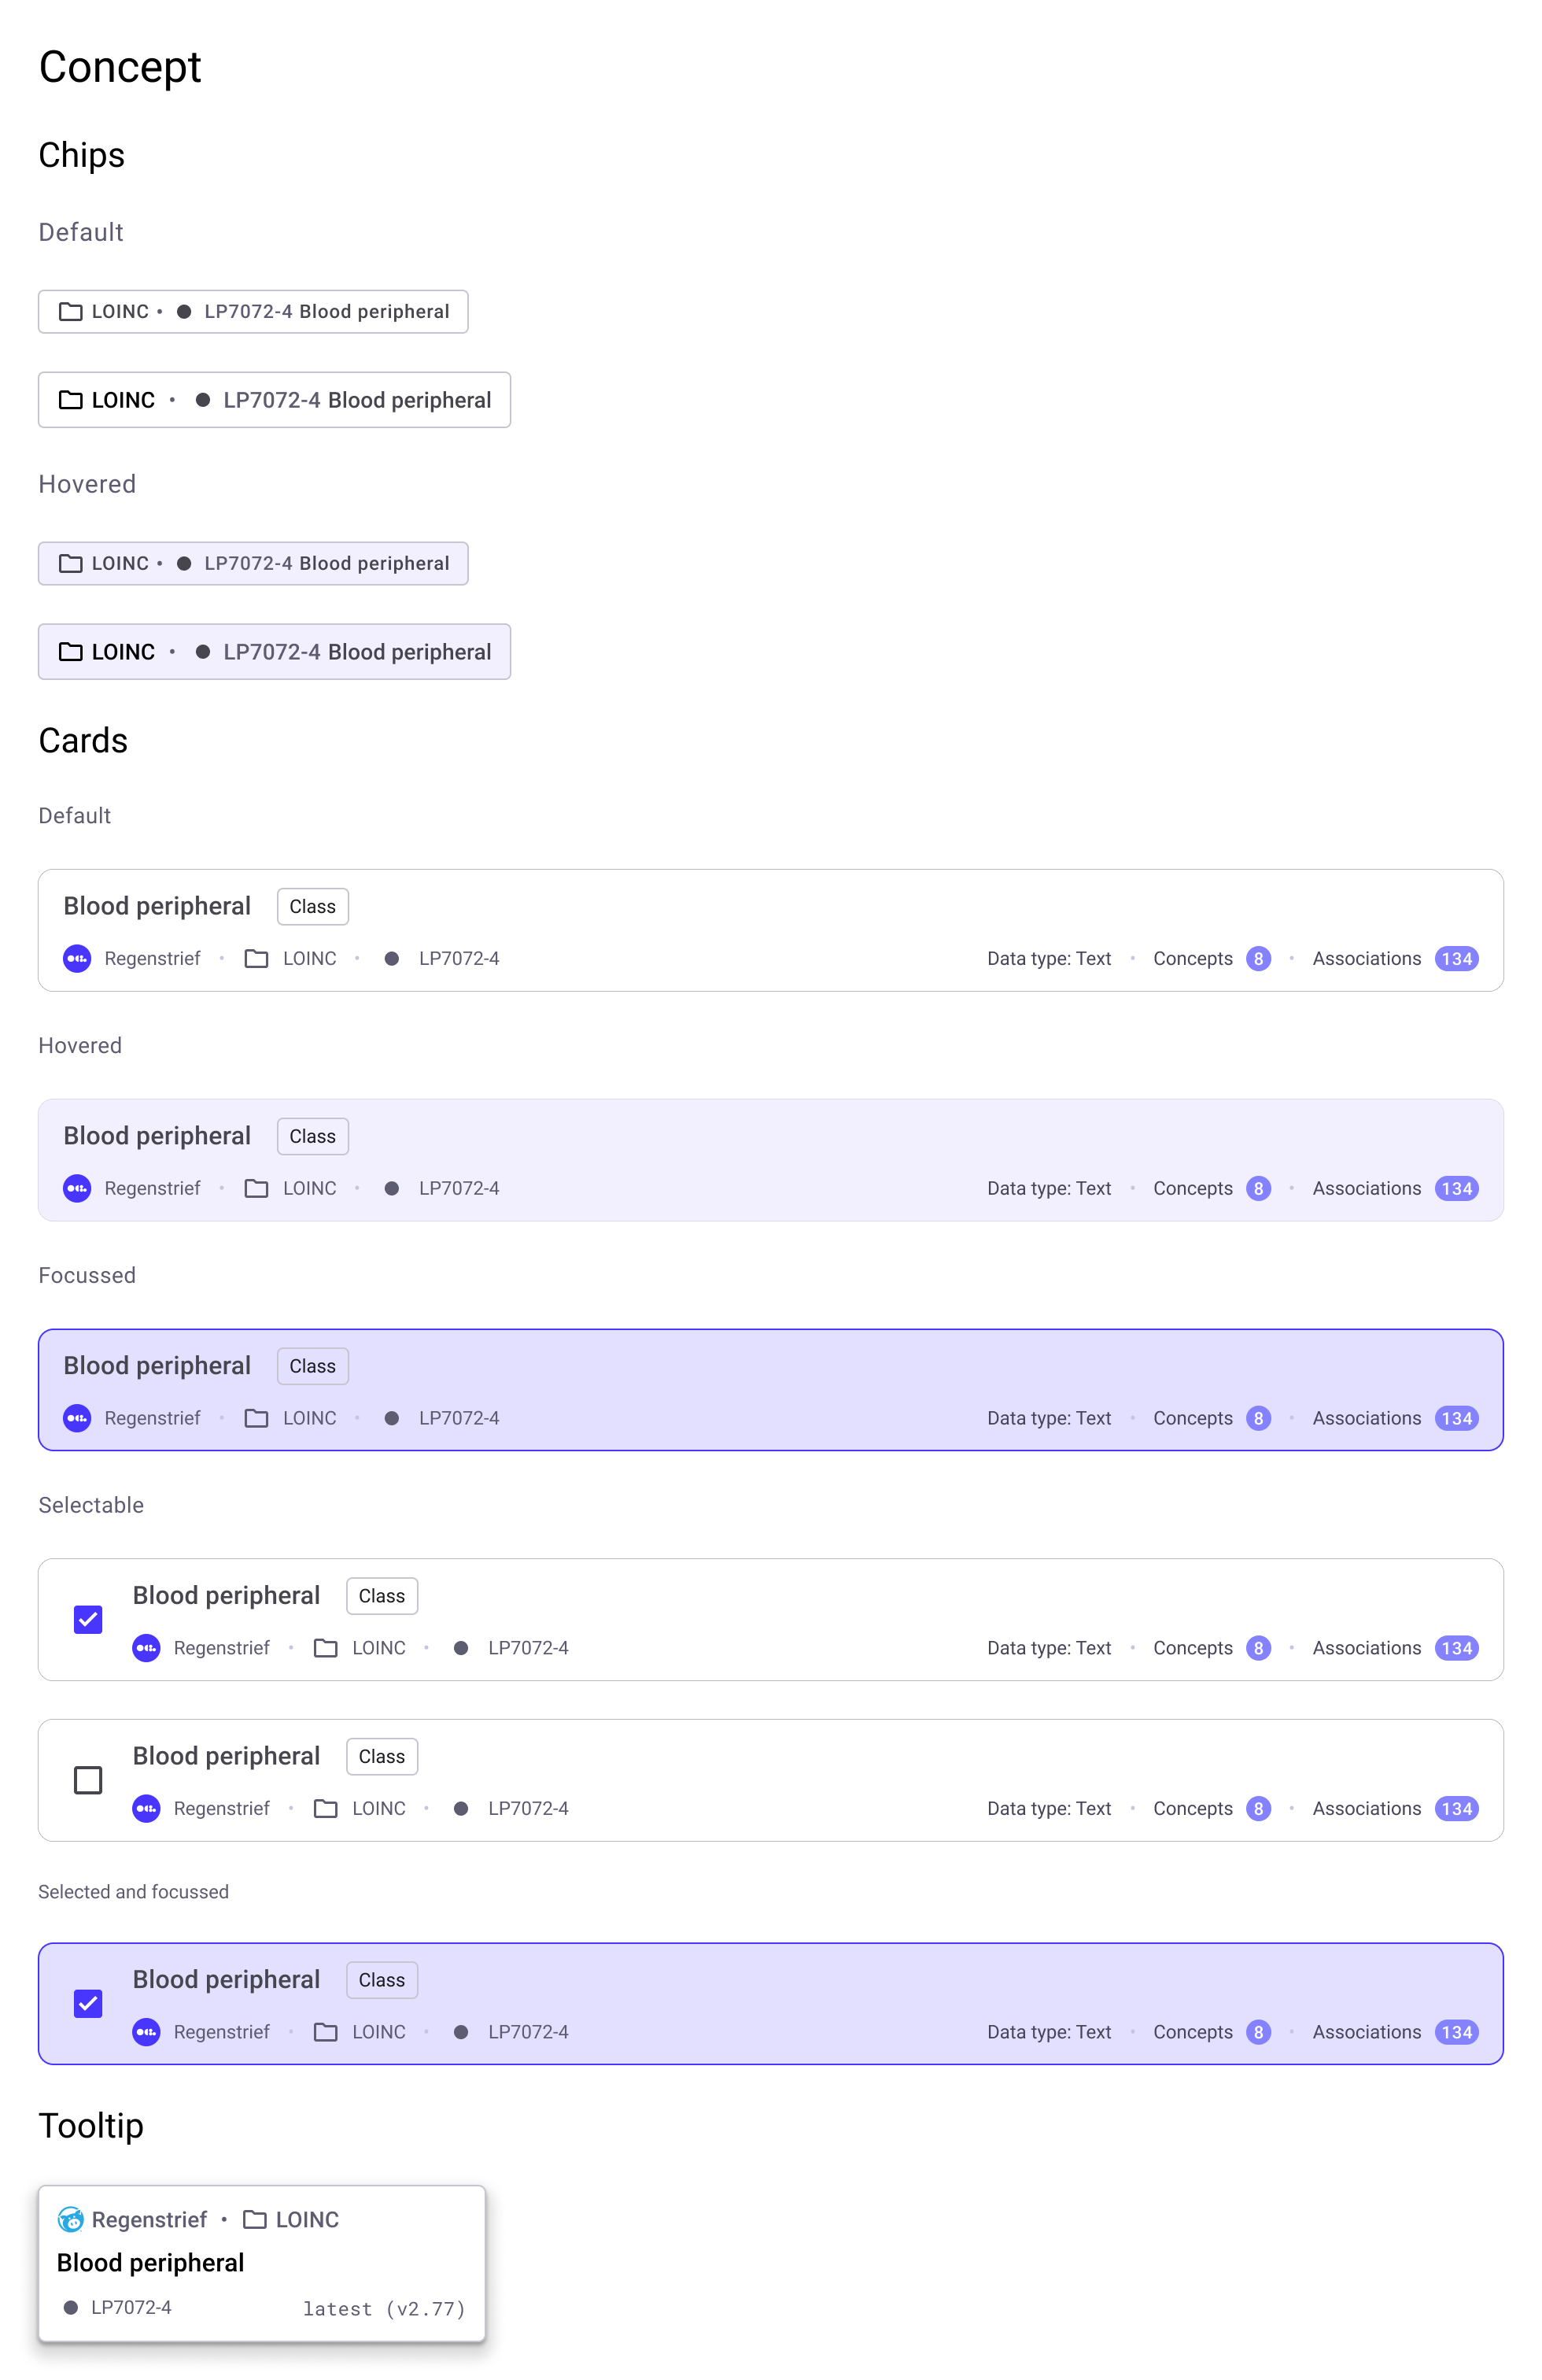Uncheck the first selectable card checkbox
Screen dimensions: 1542x2380
[x=88, y=1619]
